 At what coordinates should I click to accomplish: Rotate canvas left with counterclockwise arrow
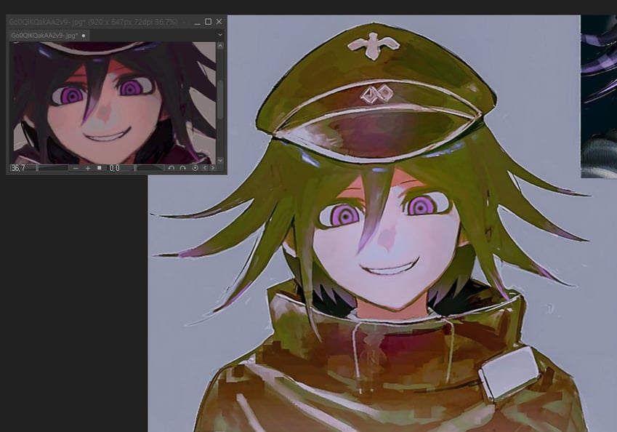click(x=172, y=168)
